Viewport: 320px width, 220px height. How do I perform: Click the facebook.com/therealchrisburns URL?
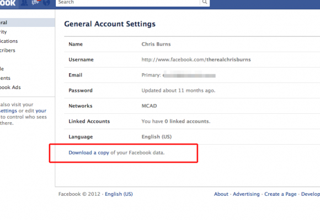tap(196, 59)
